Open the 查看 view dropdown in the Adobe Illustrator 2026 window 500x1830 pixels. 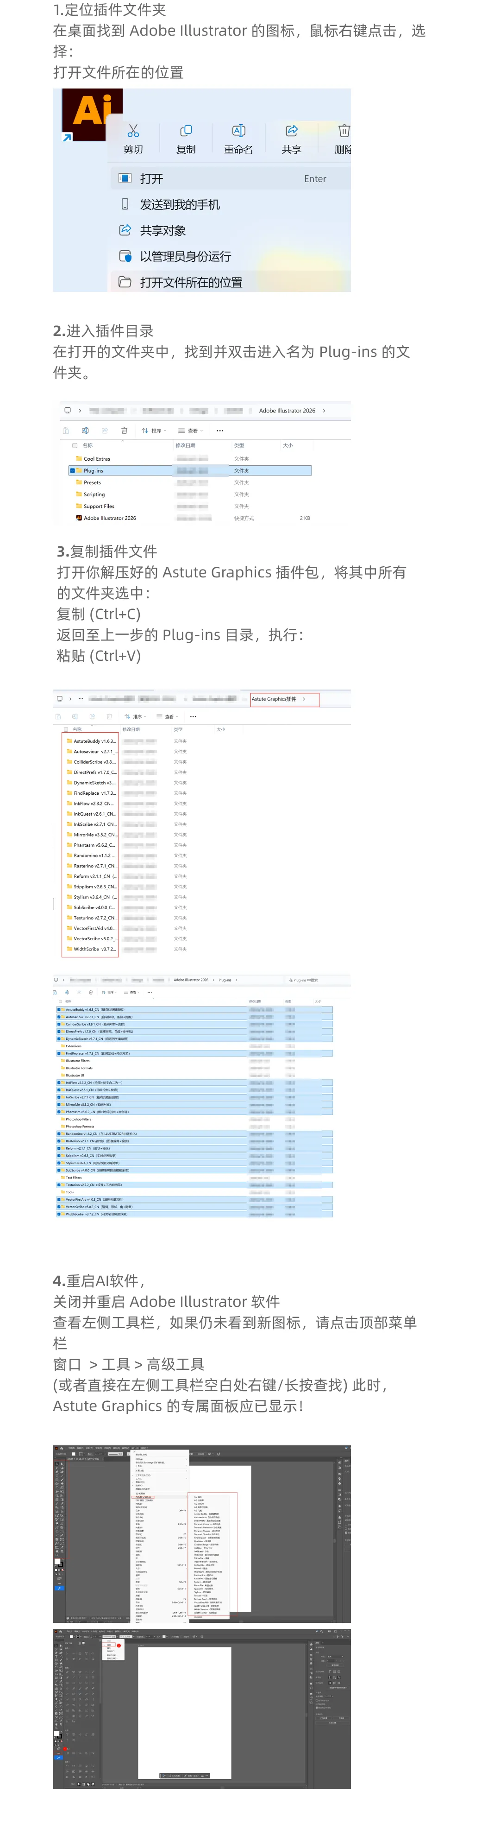[x=190, y=431]
